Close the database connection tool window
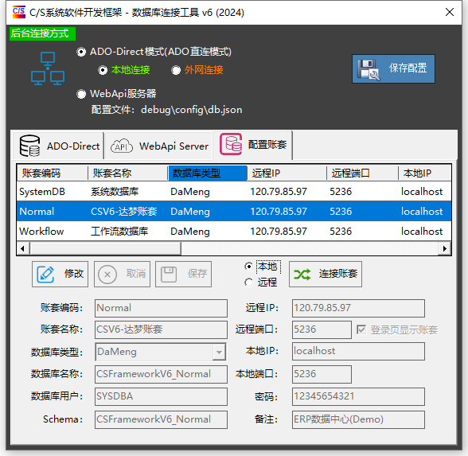Image resolution: width=468 pixels, height=456 pixels. click(x=450, y=12)
